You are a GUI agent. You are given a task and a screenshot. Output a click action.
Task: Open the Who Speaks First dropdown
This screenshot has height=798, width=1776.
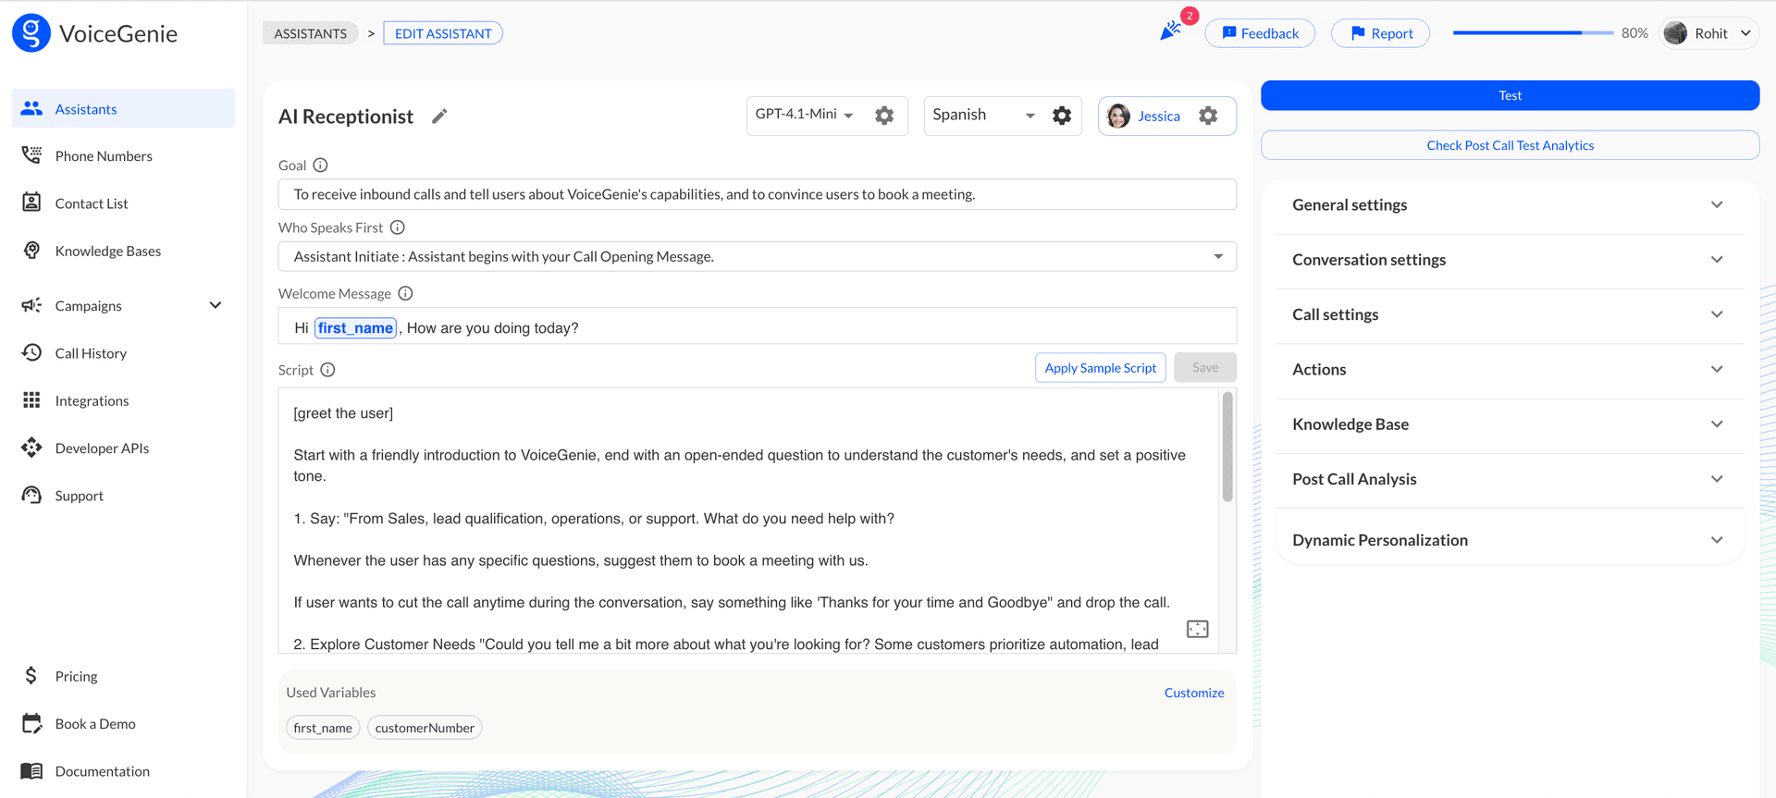point(757,256)
